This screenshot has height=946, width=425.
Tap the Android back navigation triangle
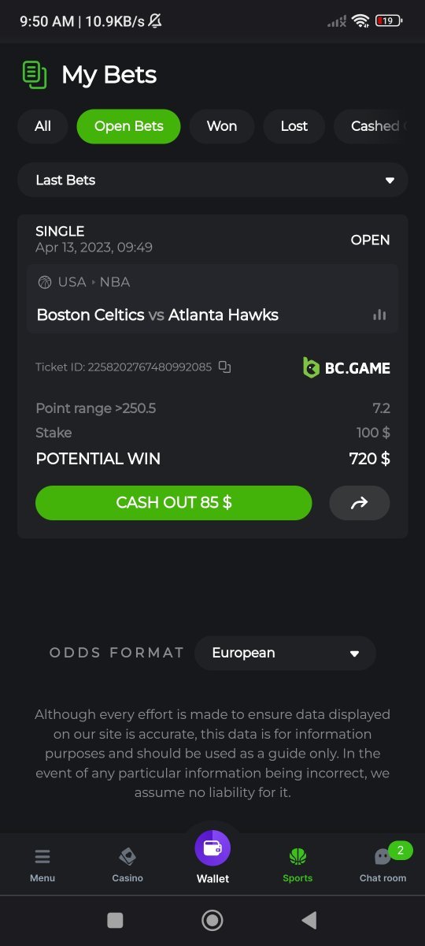click(x=309, y=920)
